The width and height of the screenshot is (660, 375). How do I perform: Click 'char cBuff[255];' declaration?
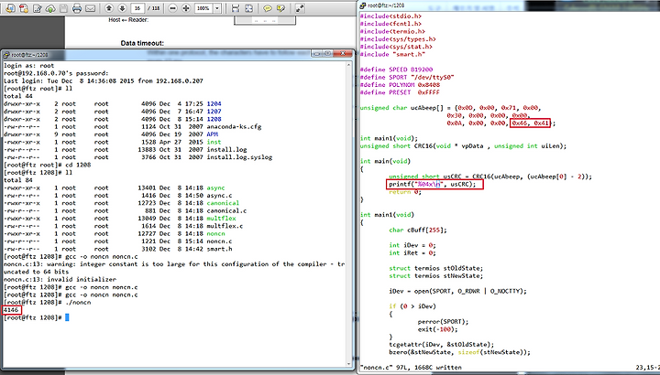coord(418,230)
